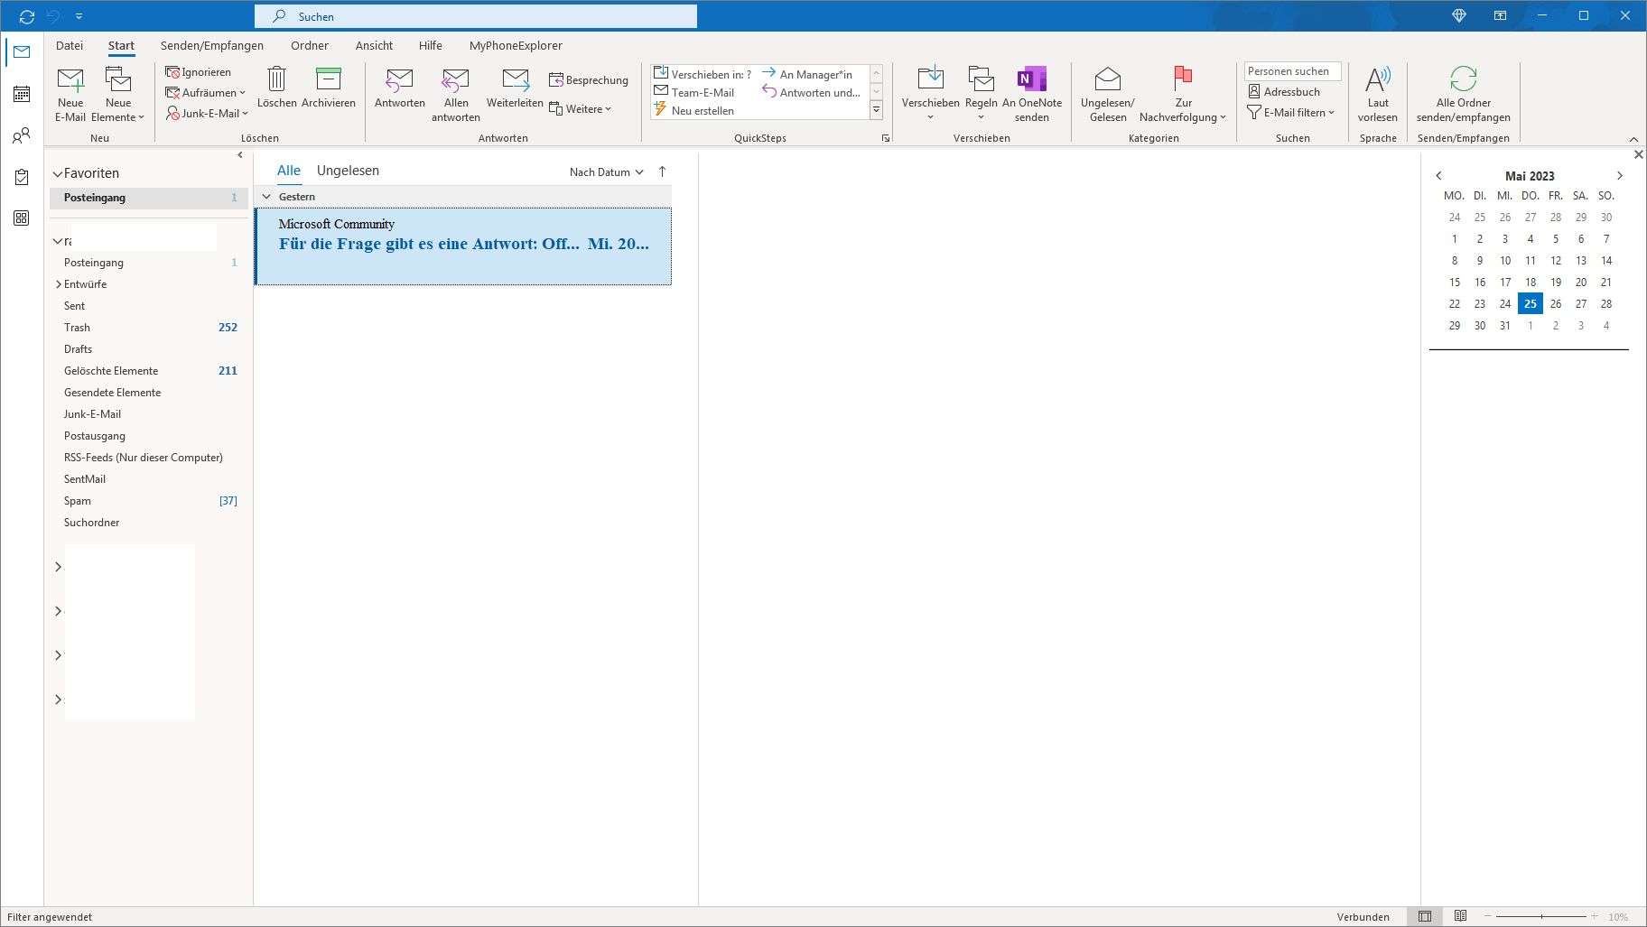1647x927 pixels.
Task: Forward message with Weiterleiten icon
Action: 515,88
